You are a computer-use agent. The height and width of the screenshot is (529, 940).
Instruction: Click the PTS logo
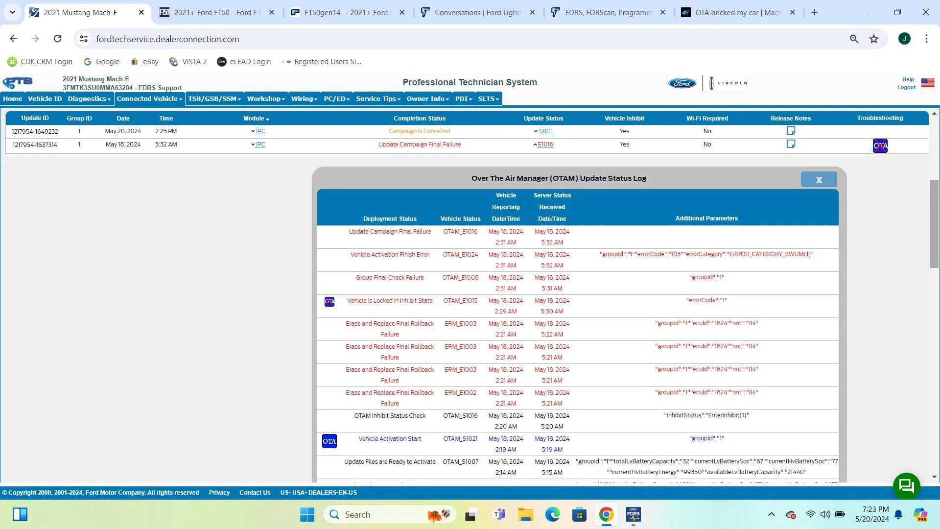click(18, 82)
